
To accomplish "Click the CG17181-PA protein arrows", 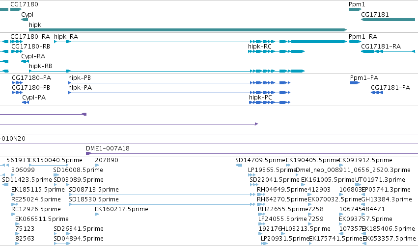I will (x=377, y=93).
